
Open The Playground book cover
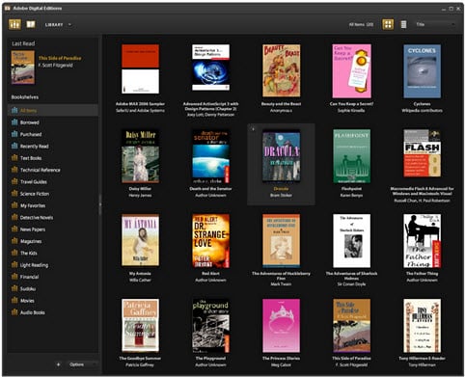click(x=210, y=326)
